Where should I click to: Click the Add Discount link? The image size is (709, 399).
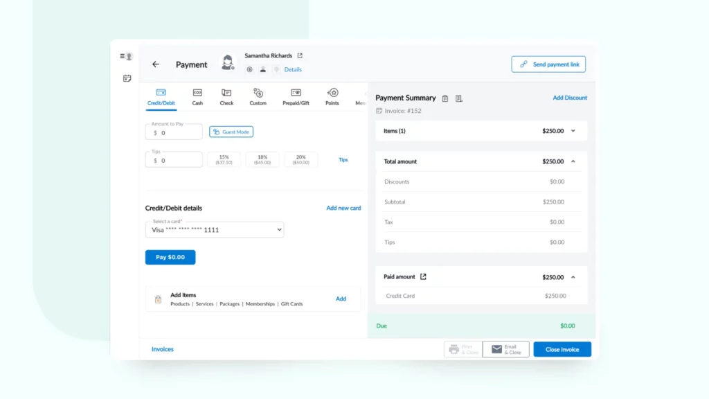(570, 98)
